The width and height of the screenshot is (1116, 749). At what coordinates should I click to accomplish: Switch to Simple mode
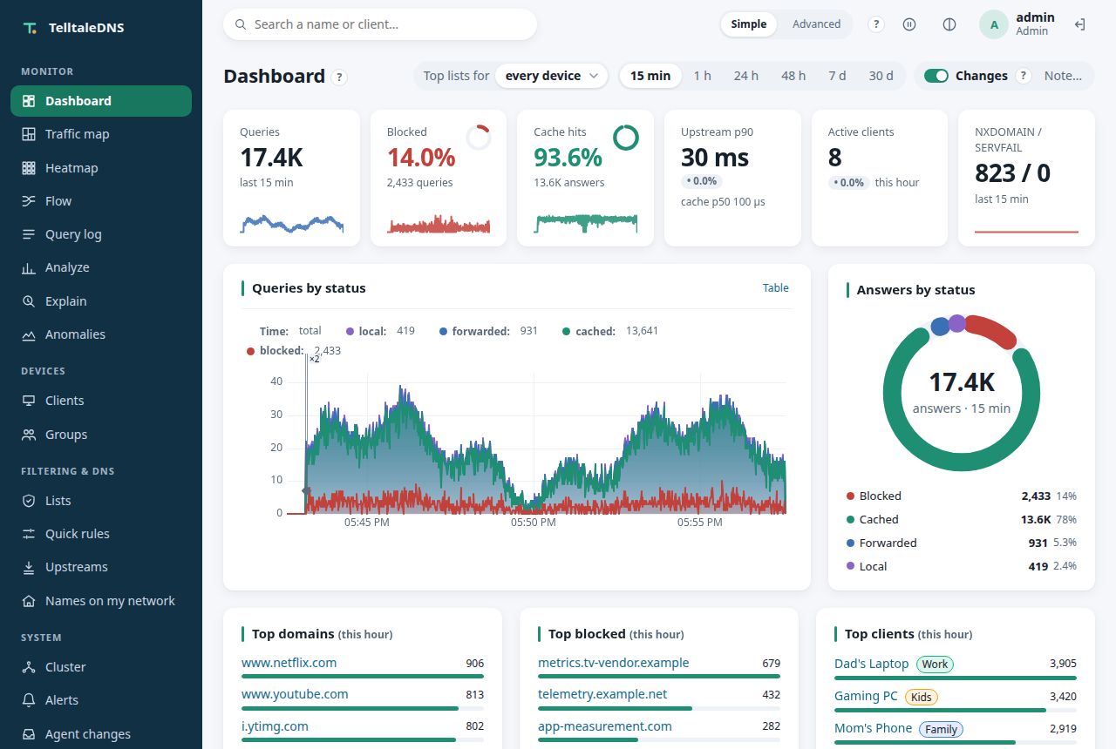coord(749,24)
